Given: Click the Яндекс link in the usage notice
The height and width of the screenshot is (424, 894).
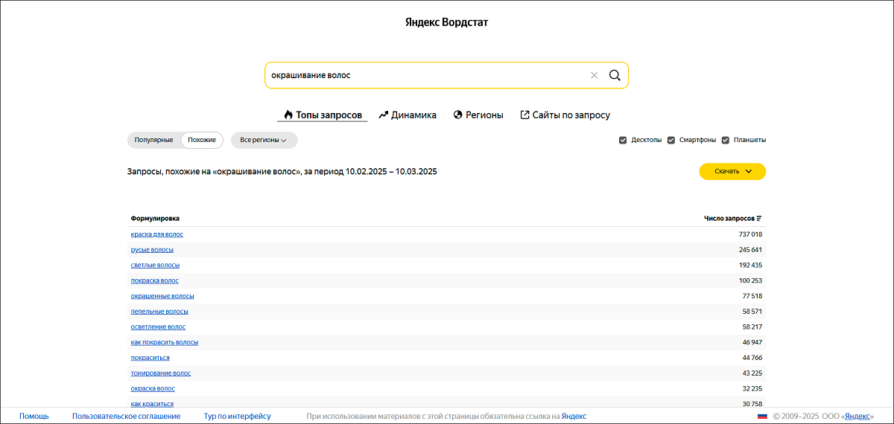Looking at the screenshot, I should [x=574, y=417].
